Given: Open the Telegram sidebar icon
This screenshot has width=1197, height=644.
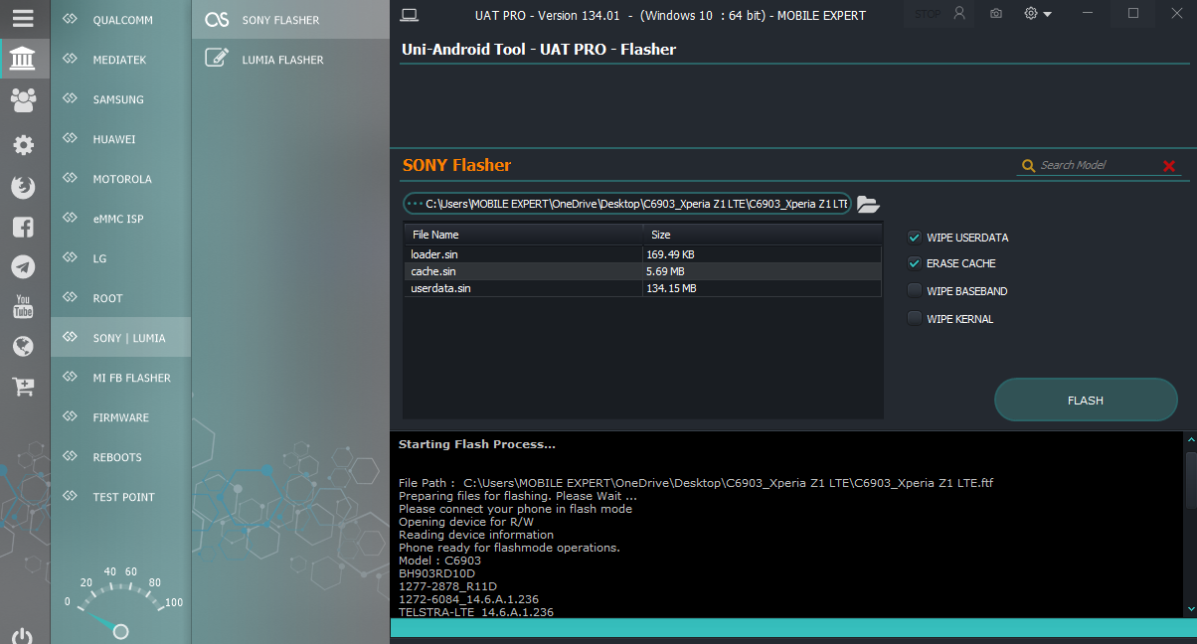Looking at the screenshot, I should click(x=23, y=266).
